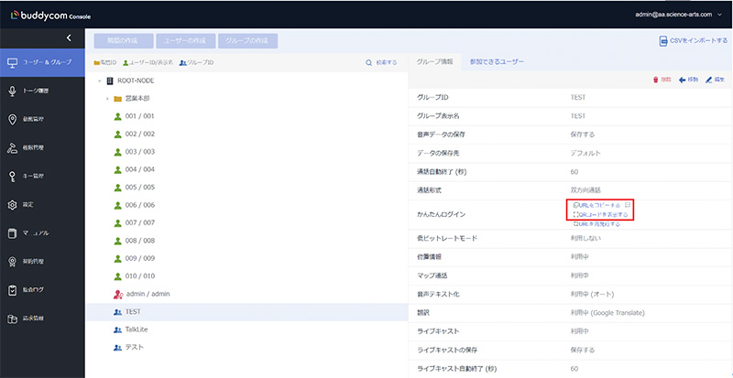Viewport: 733px width, 378px height.
Task: Open the 監査ログ clipboard icon in sidebar
Action: [13, 289]
